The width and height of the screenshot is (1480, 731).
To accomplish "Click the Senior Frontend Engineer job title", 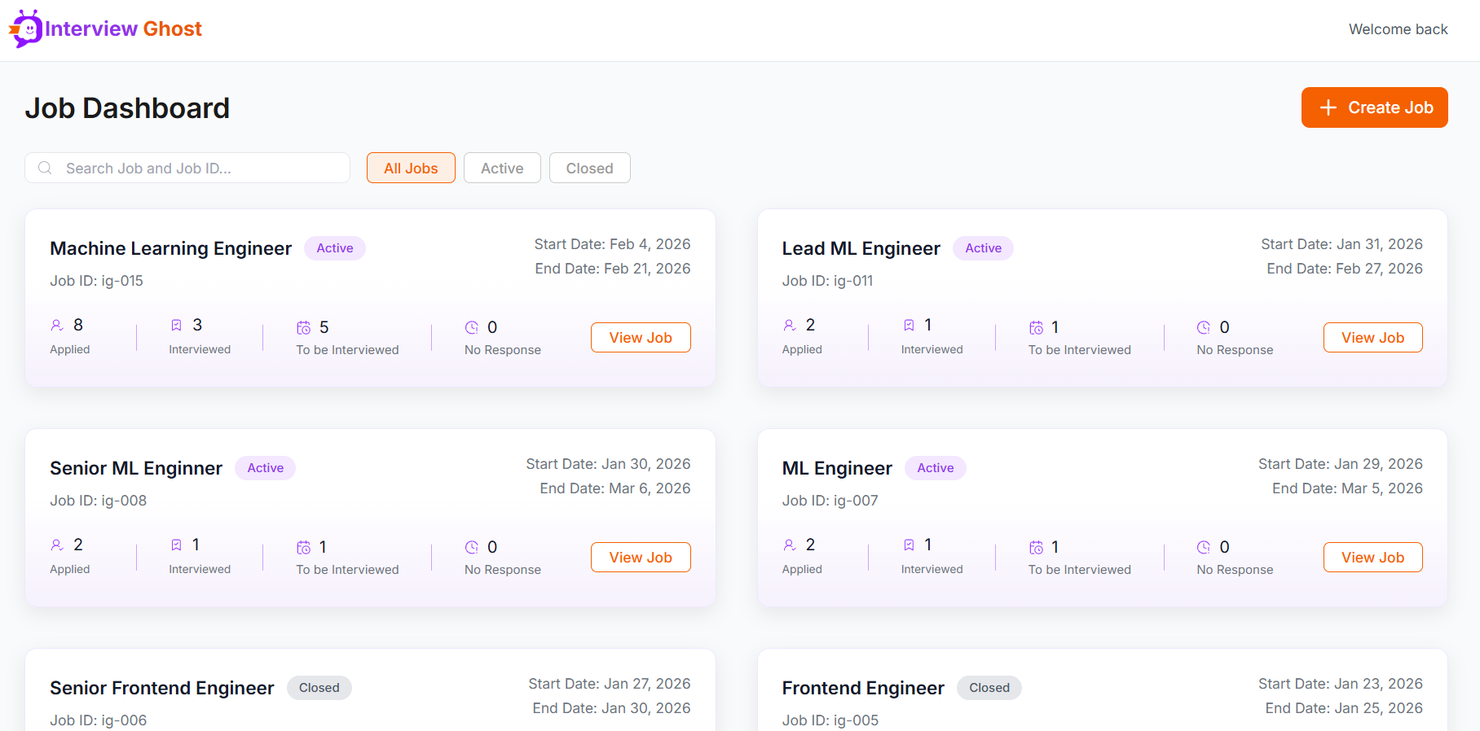I will 161,688.
